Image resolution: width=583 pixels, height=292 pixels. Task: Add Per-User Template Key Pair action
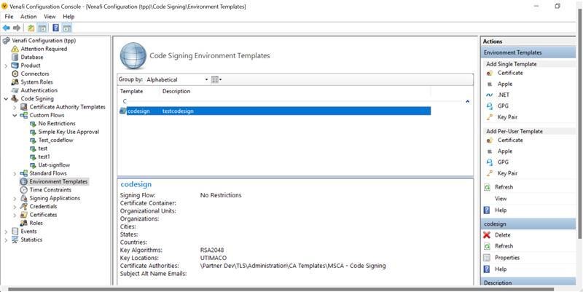pos(507,173)
